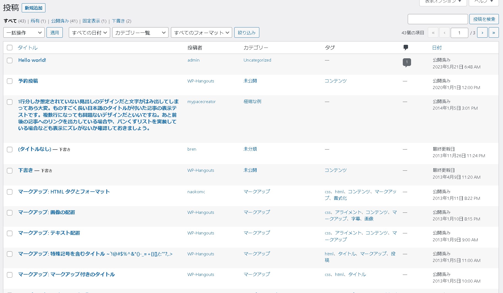Navigate to the next page arrow
This screenshot has height=293, width=503.
tap(482, 32)
